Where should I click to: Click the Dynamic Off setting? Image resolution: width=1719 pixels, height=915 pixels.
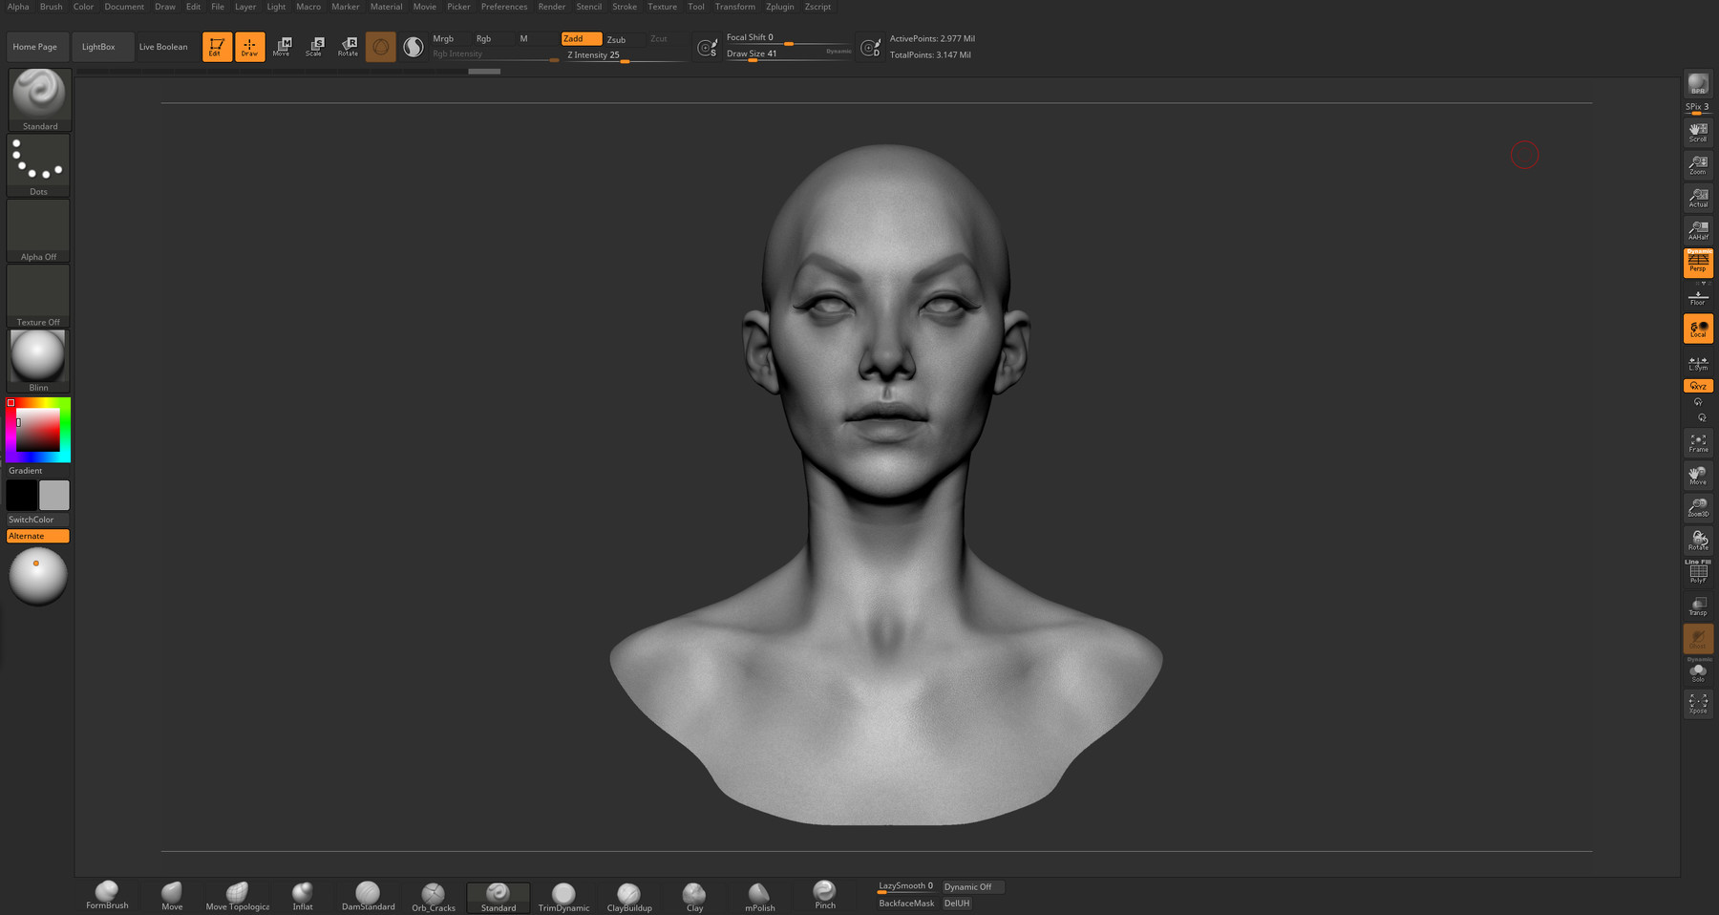(970, 886)
